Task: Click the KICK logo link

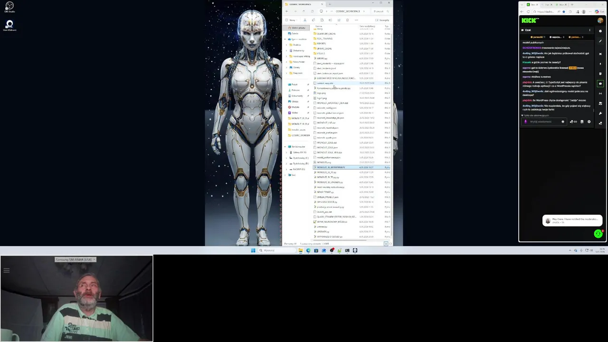Action: tap(530, 20)
